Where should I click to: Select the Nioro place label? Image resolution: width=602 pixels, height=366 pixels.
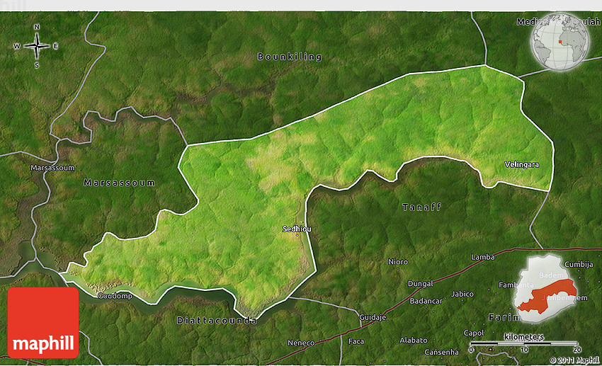[398, 262]
